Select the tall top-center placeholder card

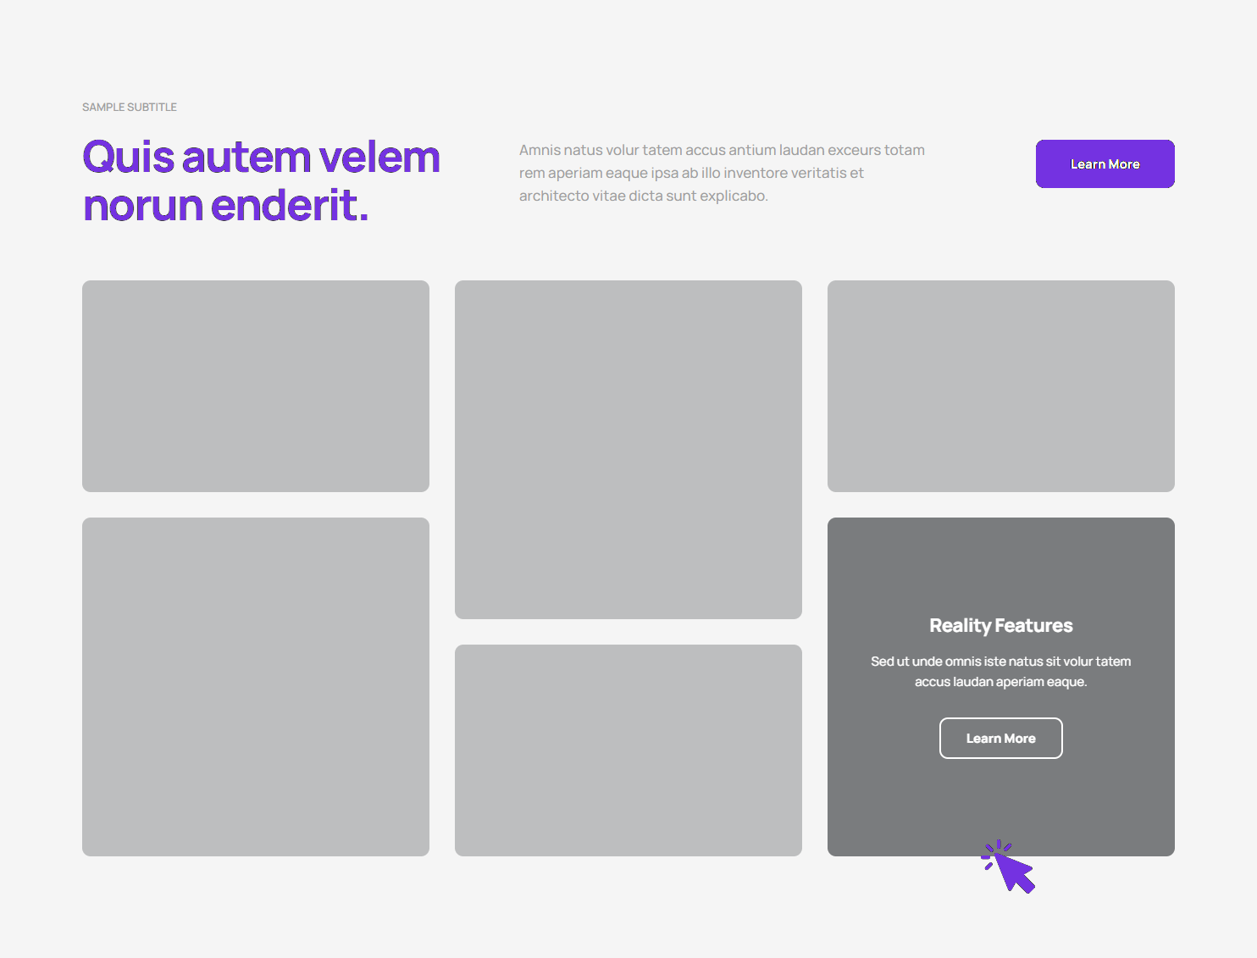628,450
